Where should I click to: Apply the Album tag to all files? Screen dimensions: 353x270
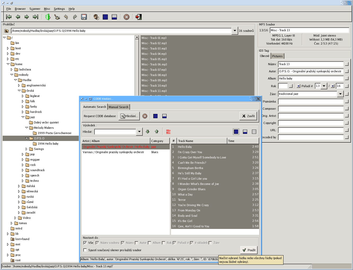click(347, 78)
